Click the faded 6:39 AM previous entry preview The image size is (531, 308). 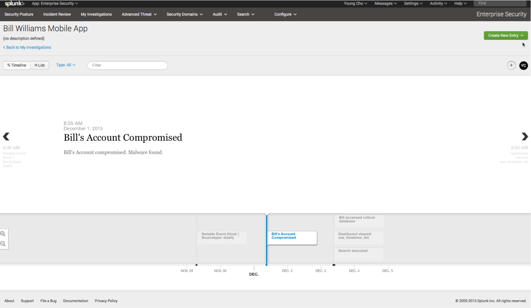click(x=14, y=156)
